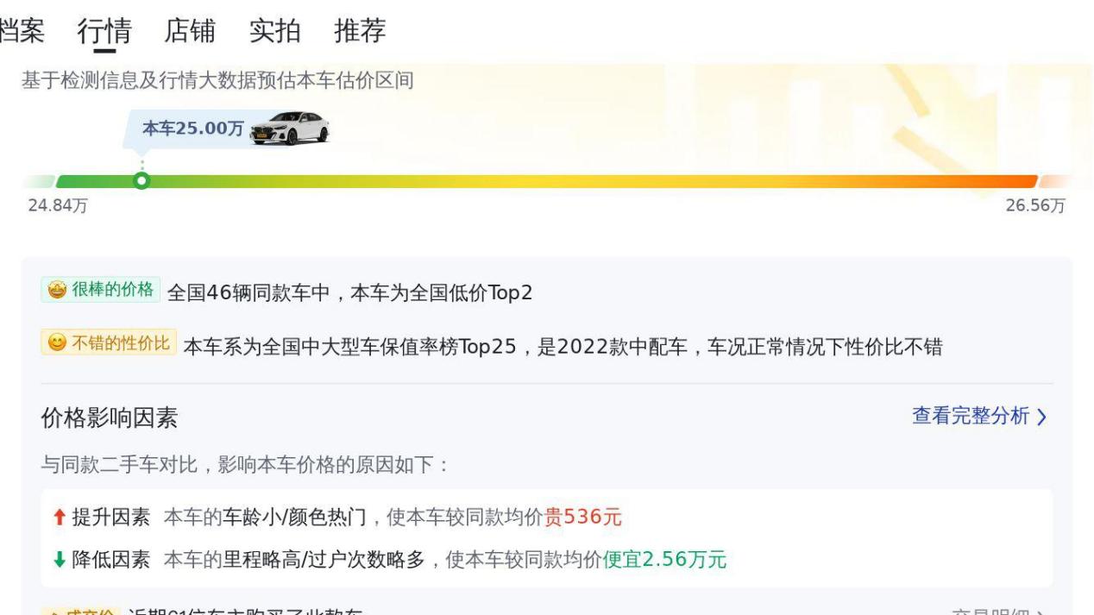Open the 查看完整分析 link
1094x615 pixels.
(971, 417)
